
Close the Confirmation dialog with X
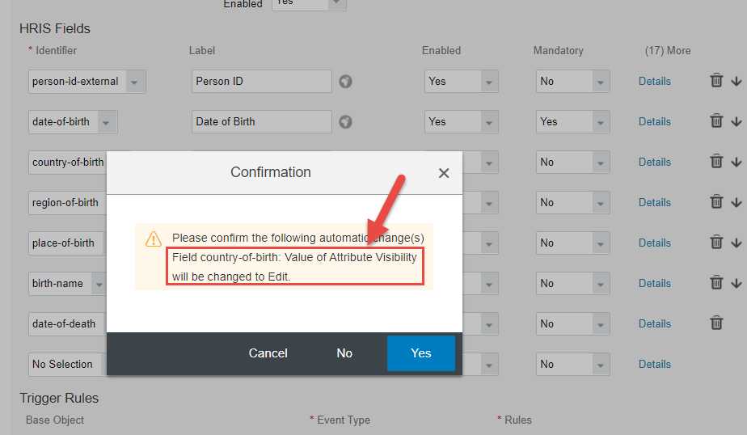pos(444,173)
